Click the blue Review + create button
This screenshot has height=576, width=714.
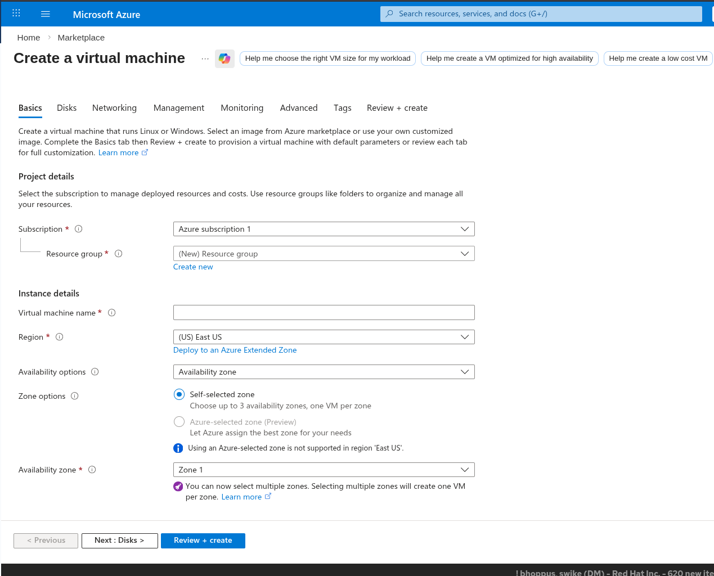pos(203,541)
